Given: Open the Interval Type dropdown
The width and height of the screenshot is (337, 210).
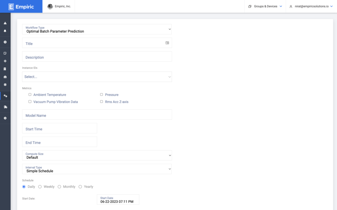Looking at the screenshot, I should [97, 169].
